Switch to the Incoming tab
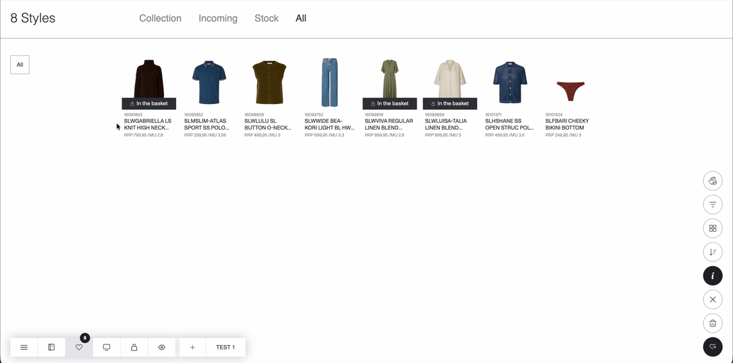 click(x=218, y=19)
